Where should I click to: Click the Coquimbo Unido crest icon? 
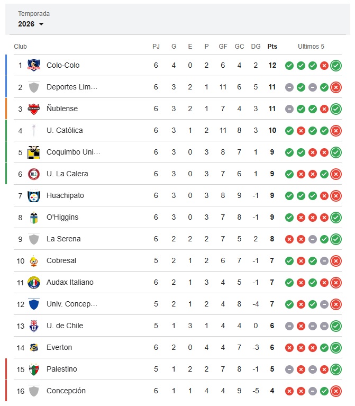pos(34,152)
